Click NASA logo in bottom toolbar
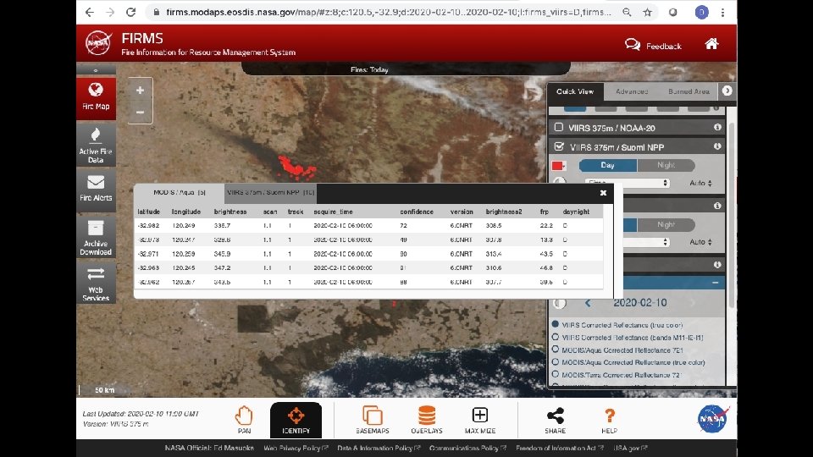Image resolution: width=813 pixels, height=457 pixels. (x=713, y=419)
